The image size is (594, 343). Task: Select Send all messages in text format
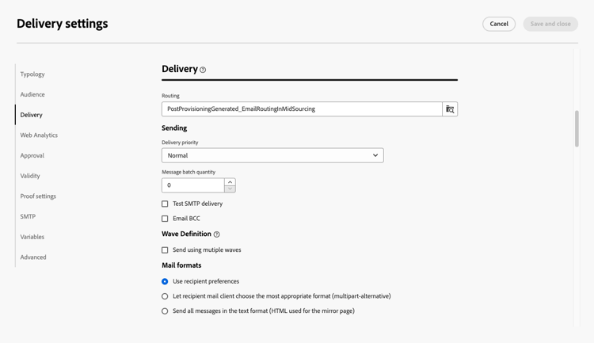165,311
